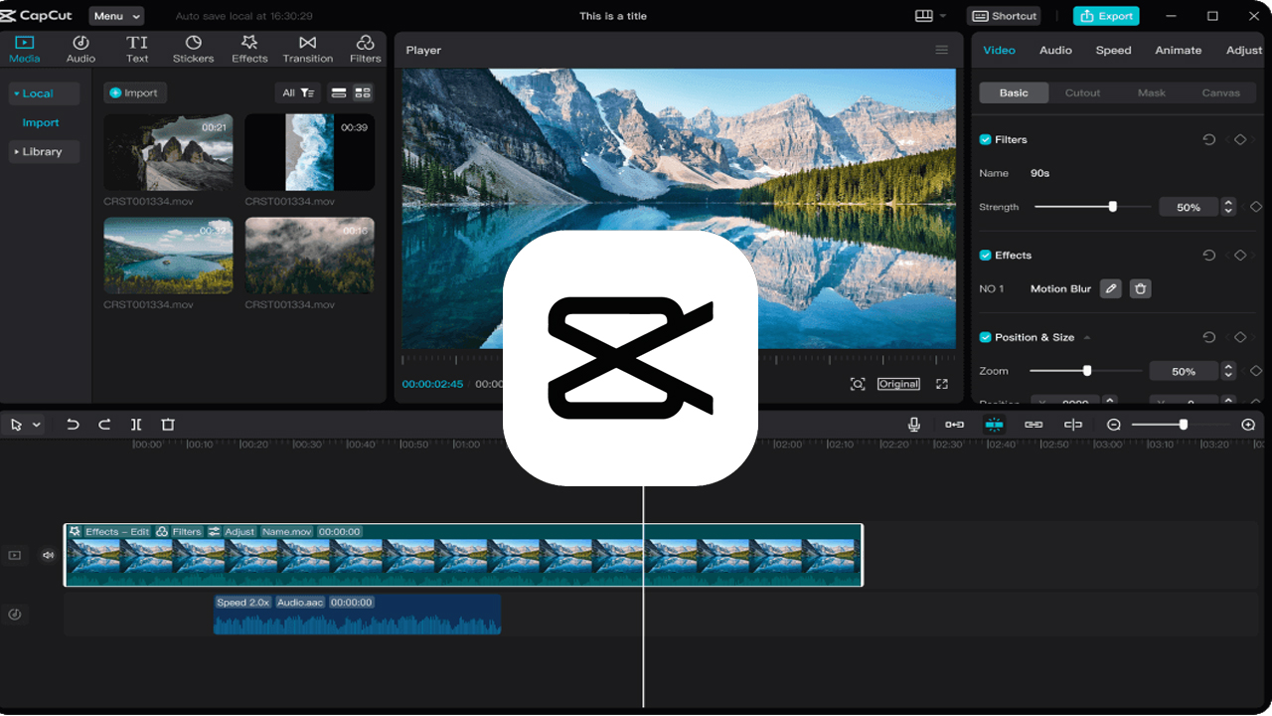The image size is (1272, 716).
Task: Zoom out the timeline
Action: pos(1114,425)
